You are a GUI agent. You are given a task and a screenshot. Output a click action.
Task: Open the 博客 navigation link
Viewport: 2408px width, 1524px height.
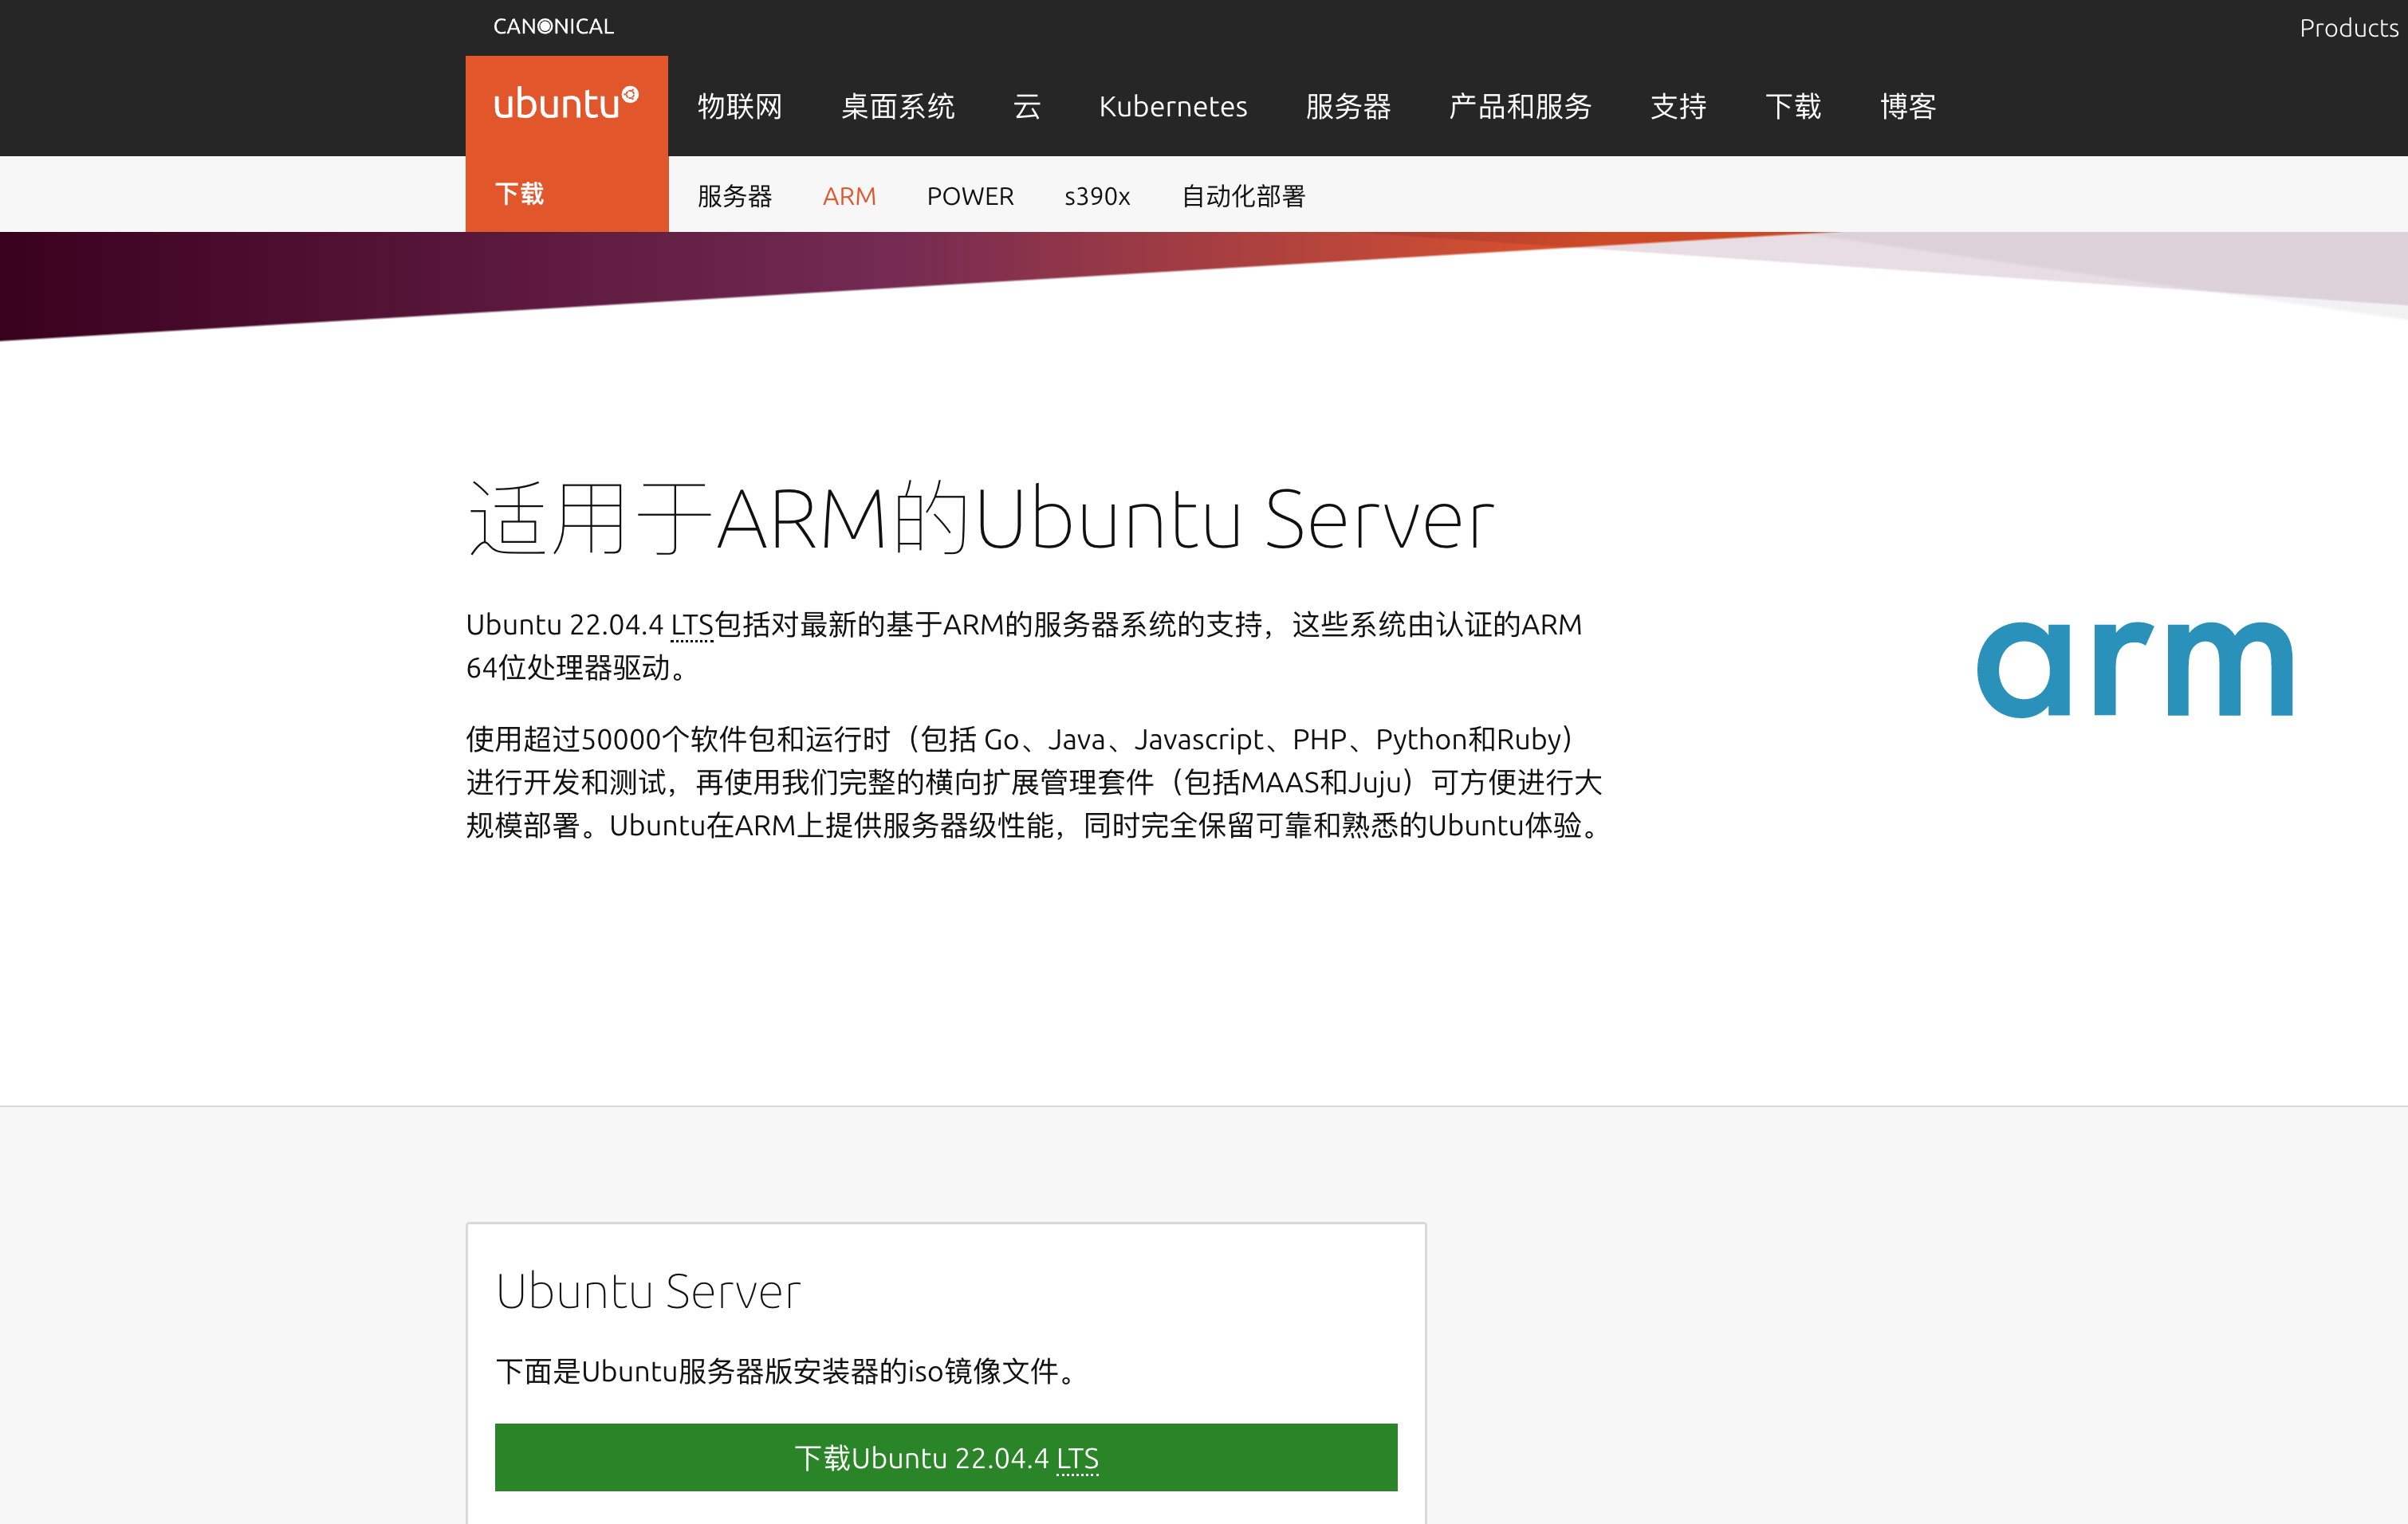1907,106
